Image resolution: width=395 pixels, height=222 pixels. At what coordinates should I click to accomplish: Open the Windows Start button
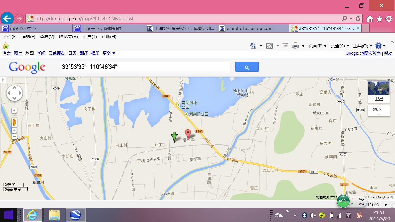tap(8, 215)
